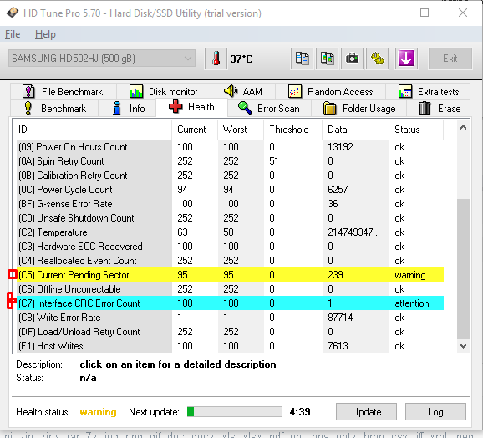Click the scrollbar down arrow
Image resolution: width=483 pixels, height=438 pixels.
click(463, 345)
